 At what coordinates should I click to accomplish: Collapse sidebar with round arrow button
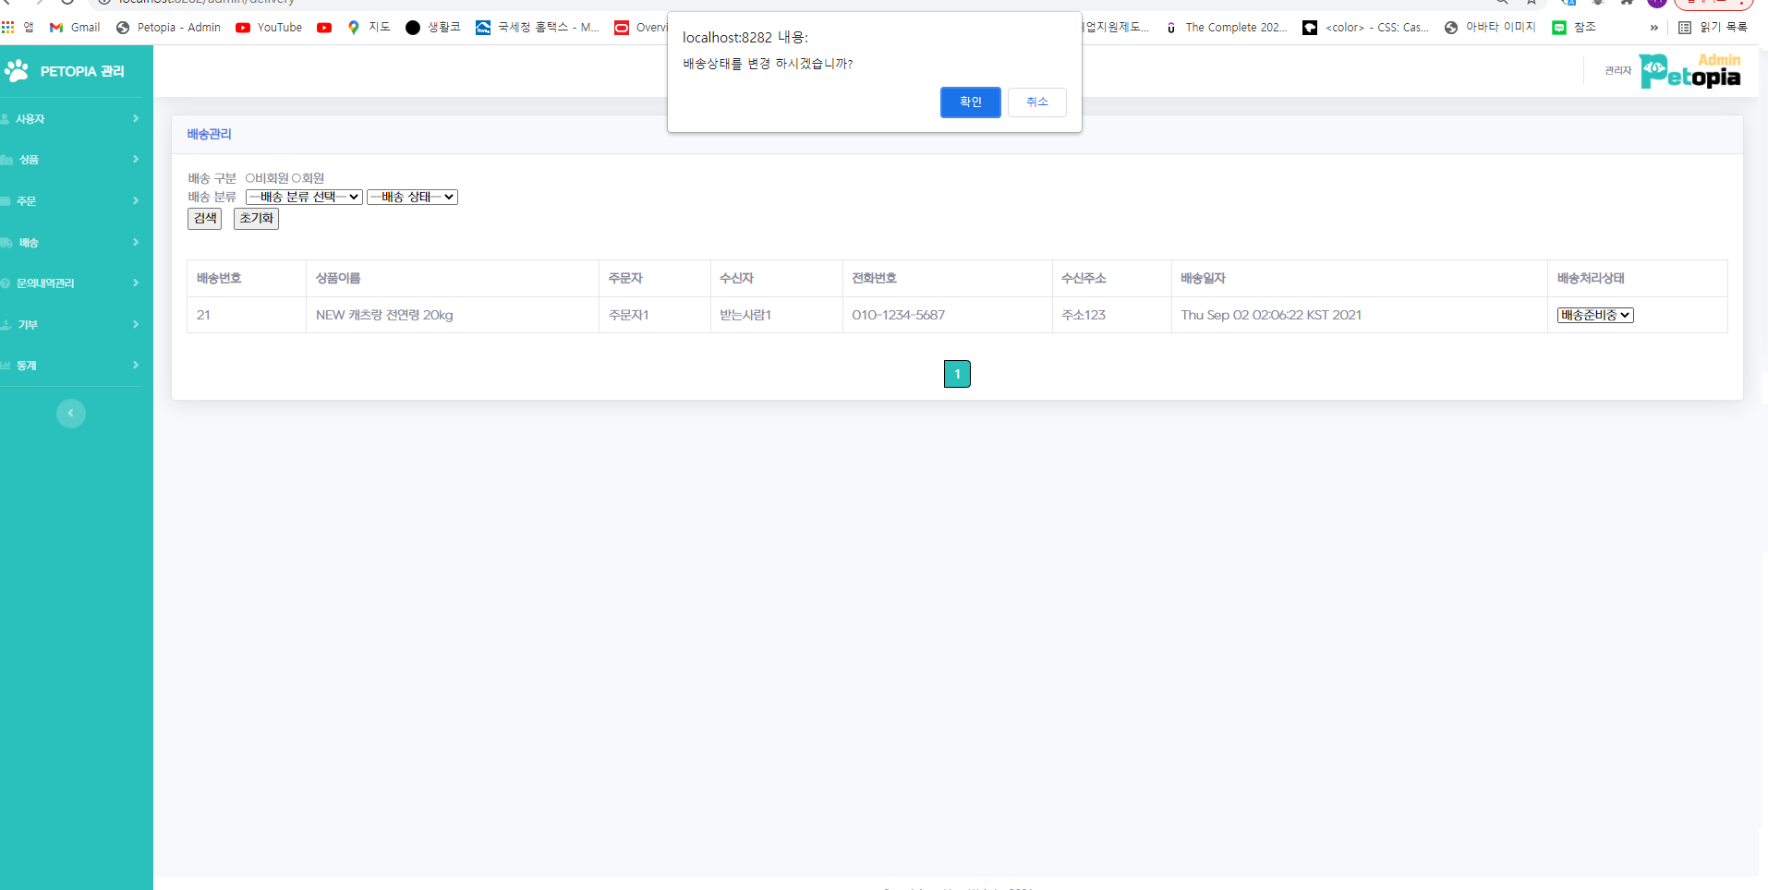pos(71,414)
